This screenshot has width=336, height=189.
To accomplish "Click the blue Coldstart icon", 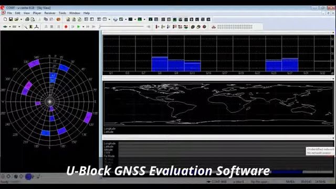I will coord(169,27).
